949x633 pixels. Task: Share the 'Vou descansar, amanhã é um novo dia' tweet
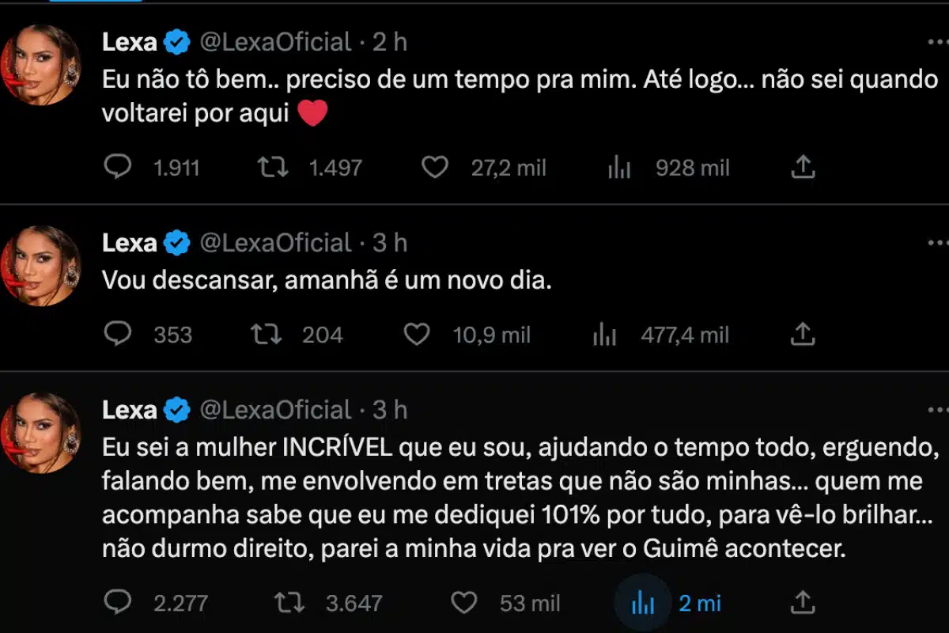point(803,334)
